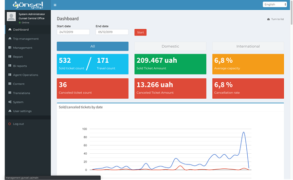The image size is (293, 180).
Task: Click the End date input field
Action: (112, 32)
